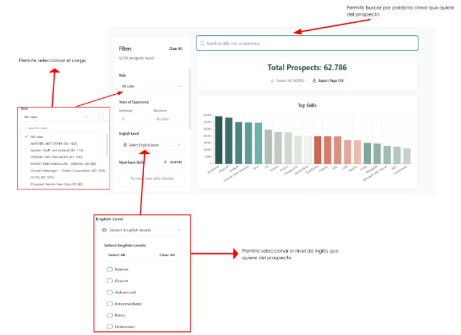Select DENTAL SRE ENGINEER role option
The image size is (461, 335).
pos(55,156)
